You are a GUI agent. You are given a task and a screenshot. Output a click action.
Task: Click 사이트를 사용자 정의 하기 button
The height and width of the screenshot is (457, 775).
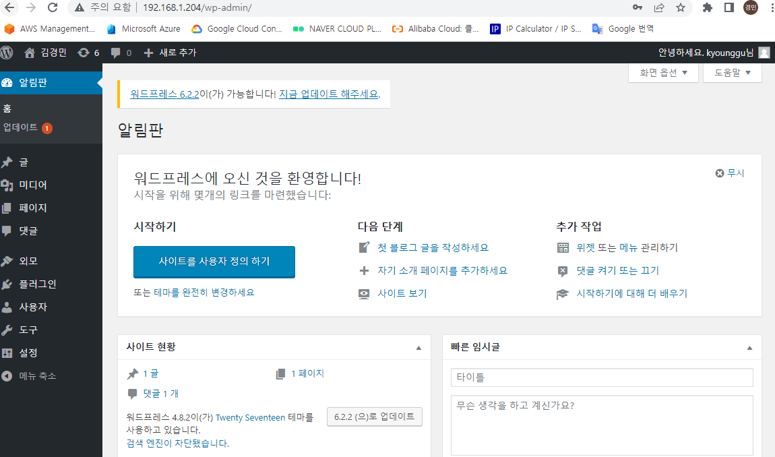[x=214, y=262]
